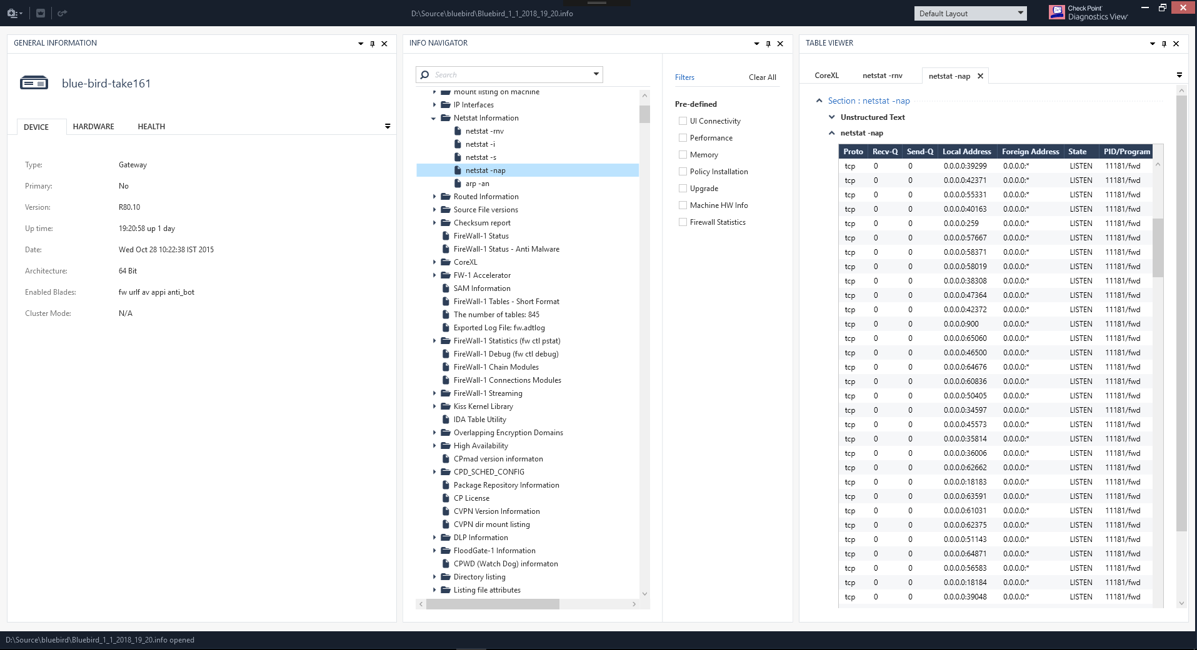Open the CoreXL tab in Table Viewer

827,76
